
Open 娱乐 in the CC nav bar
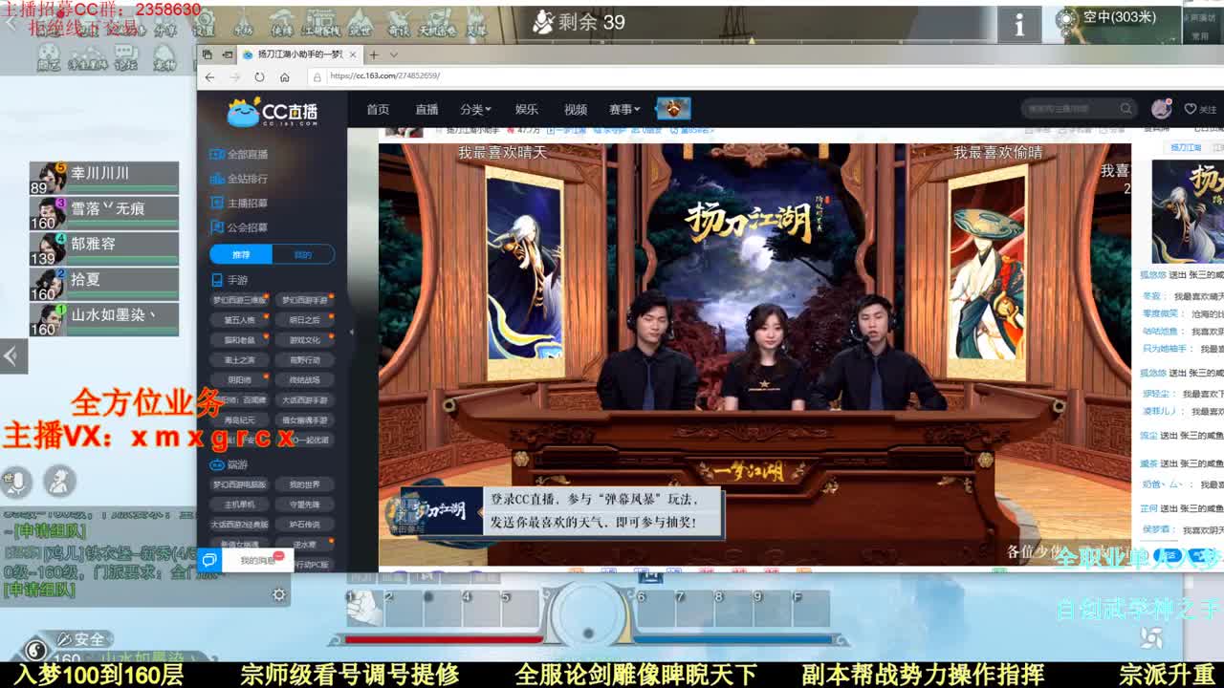click(x=526, y=109)
